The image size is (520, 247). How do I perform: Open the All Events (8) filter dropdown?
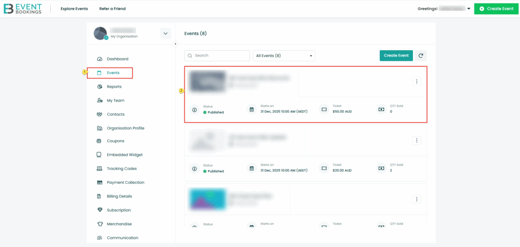[x=283, y=56]
